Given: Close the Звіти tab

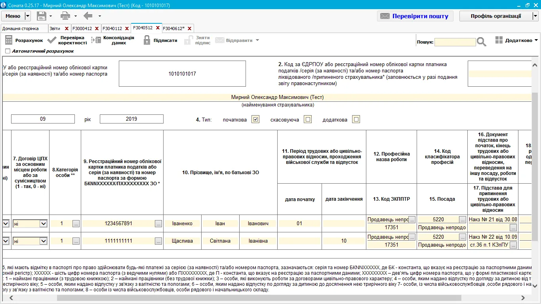Looking at the screenshot, I should 67,28.
